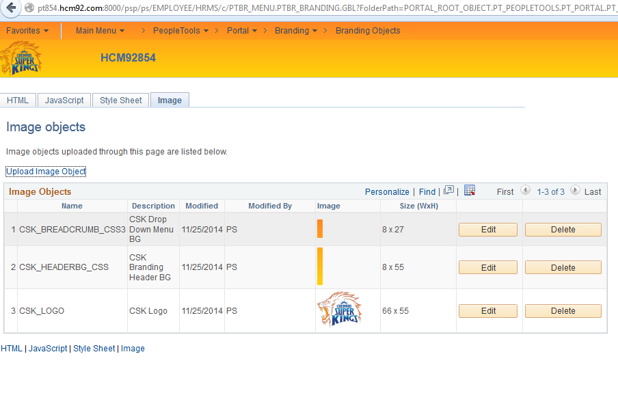This screenshot has height=404, width=618.
Task: Switch to the JavaScript tab
Action: 64,100
